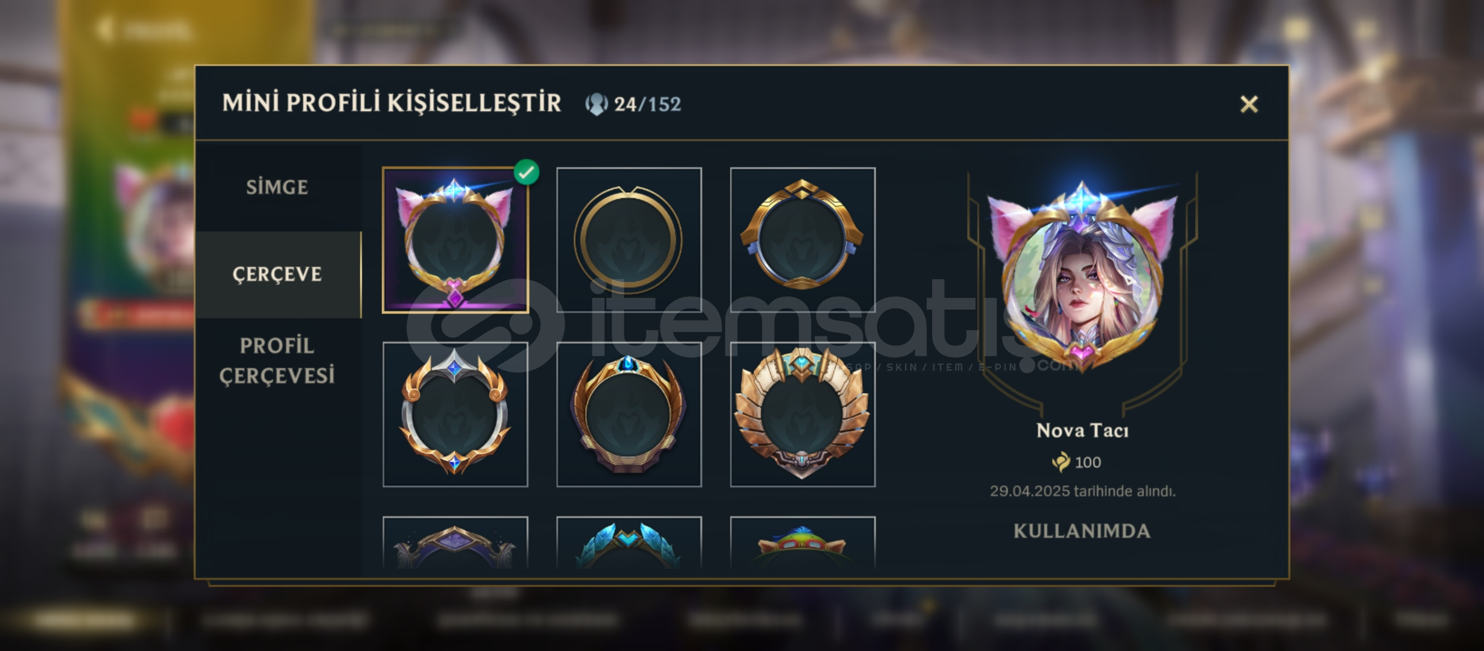Switch to the ÇERÇEVE tab
The image size is (1484, 651).
click(x=277, y=274)
